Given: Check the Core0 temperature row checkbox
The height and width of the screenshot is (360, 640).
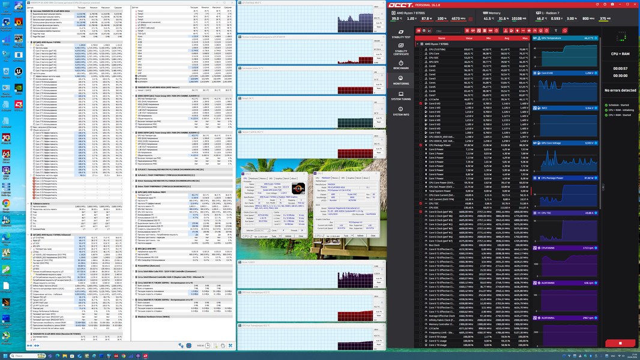Looking at the screenshot, I should pos(420,66).
